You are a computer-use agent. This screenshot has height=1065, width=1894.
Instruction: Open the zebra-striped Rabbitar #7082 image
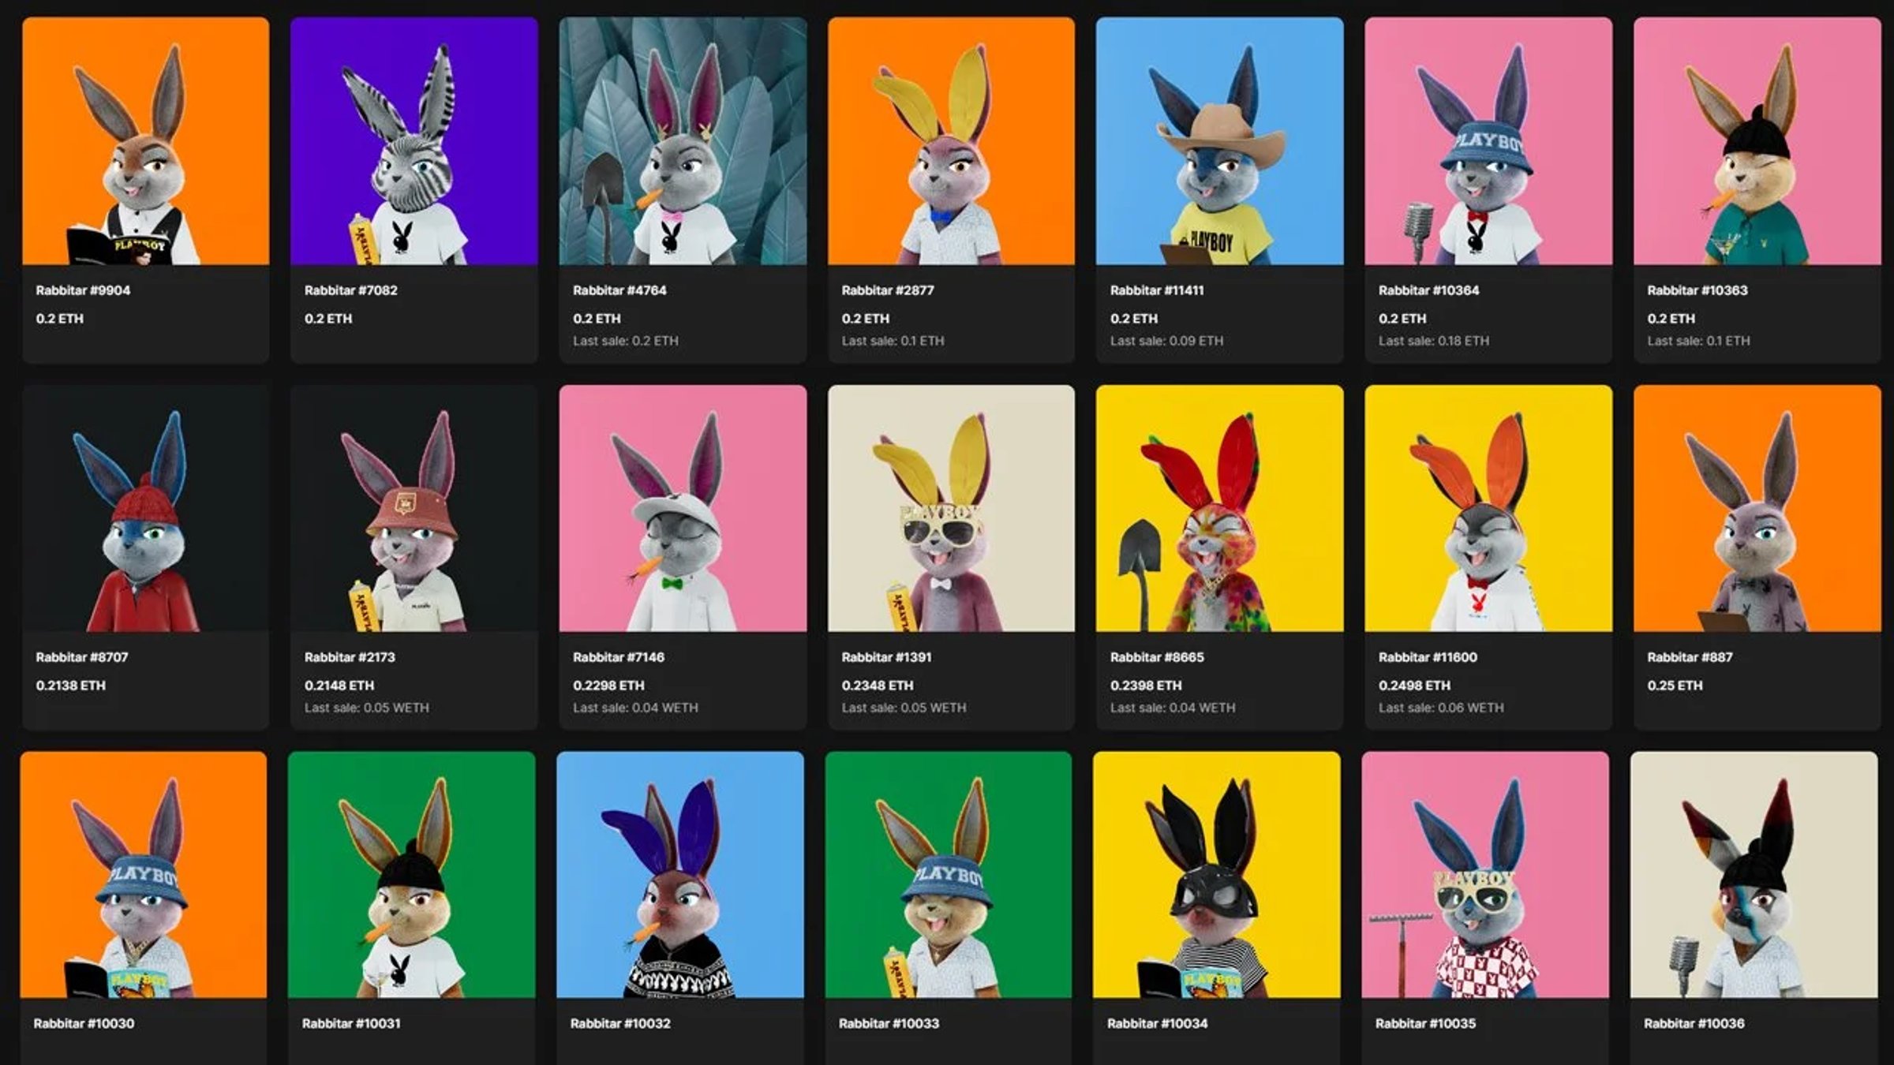[414, 141]
